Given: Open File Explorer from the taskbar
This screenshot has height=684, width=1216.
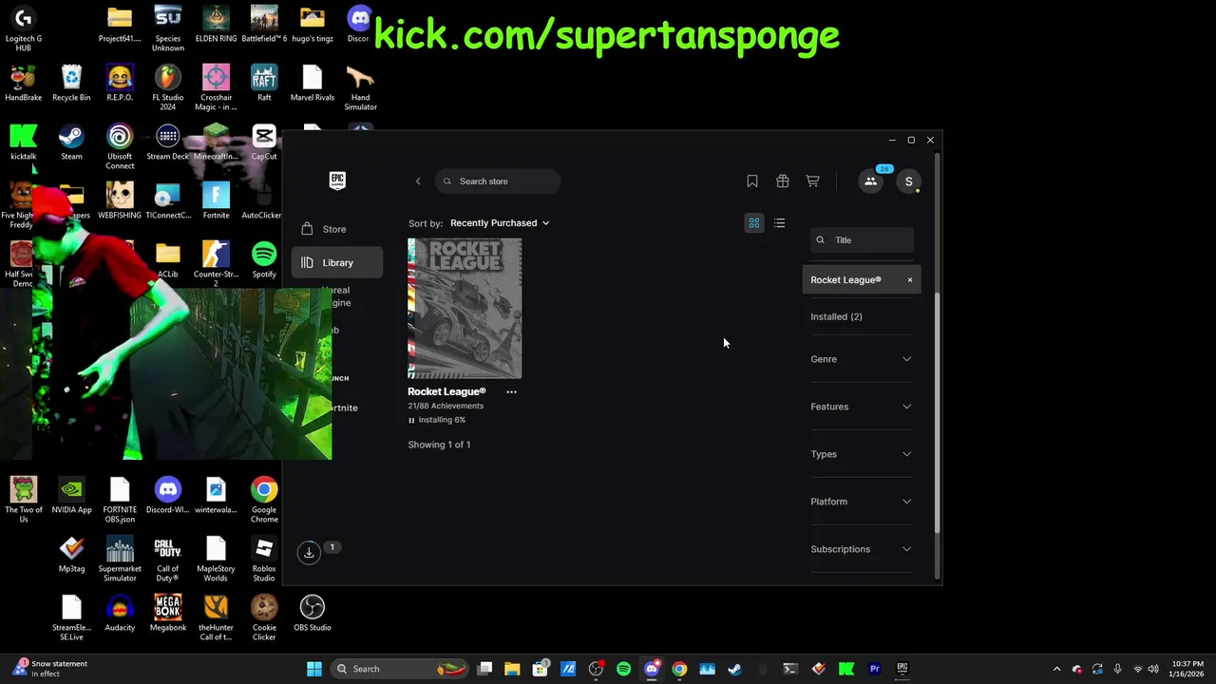Looking at the screenshot, I should (512, 669).
